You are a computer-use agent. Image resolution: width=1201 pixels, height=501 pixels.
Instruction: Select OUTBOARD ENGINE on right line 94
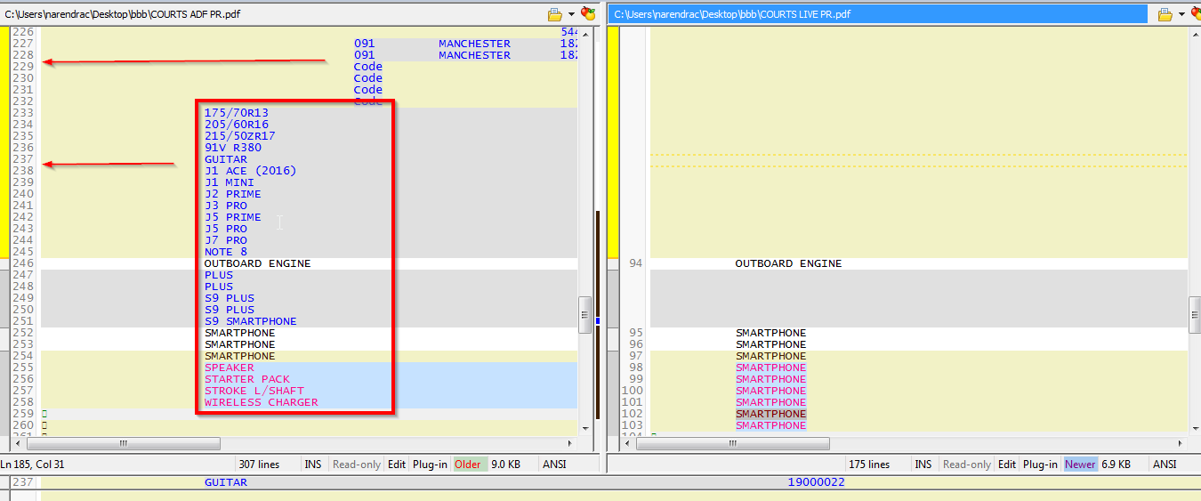pyautogui.click(x=788, y=263)
